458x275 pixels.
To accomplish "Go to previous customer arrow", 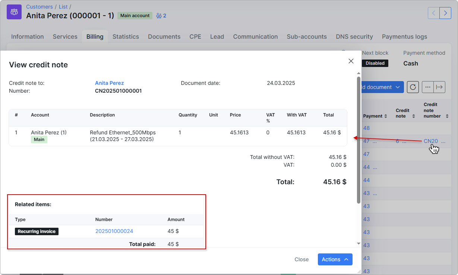I will 434,13.
